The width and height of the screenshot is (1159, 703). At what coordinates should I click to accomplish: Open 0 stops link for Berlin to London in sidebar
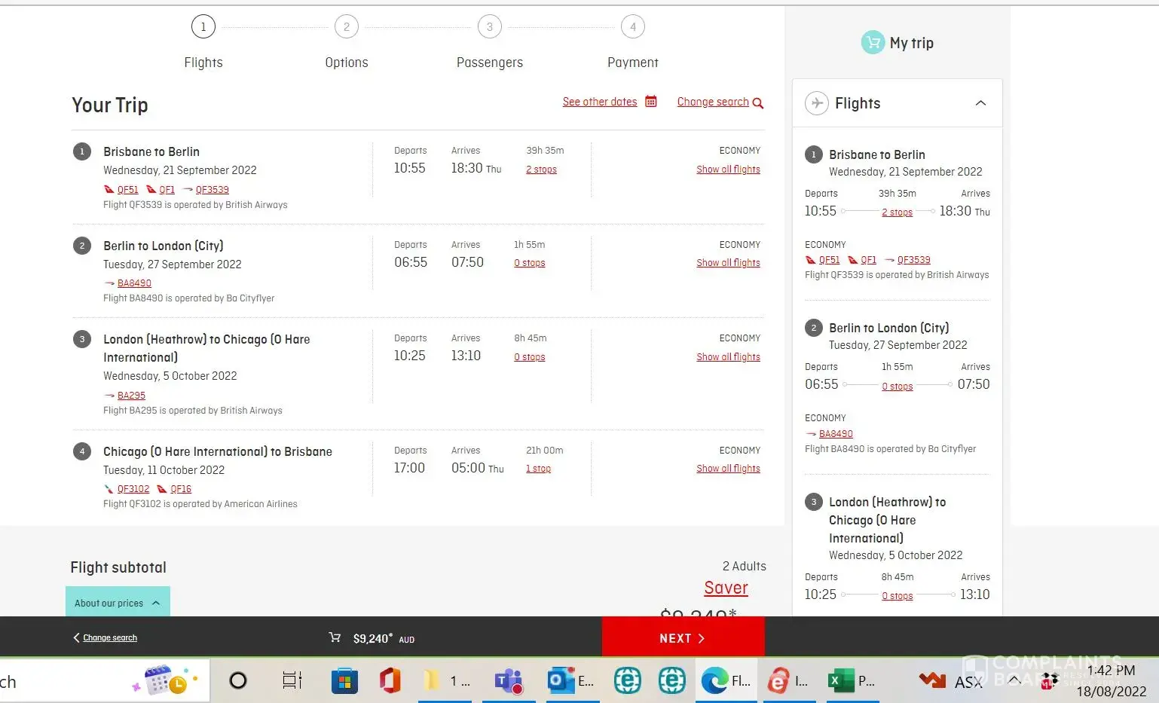(897, 387)
